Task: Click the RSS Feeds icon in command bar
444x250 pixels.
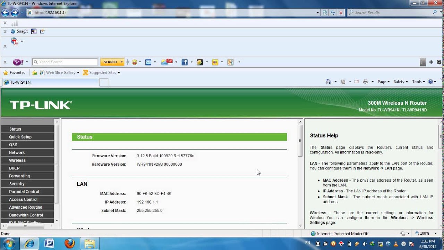Action: click(343, 82)
